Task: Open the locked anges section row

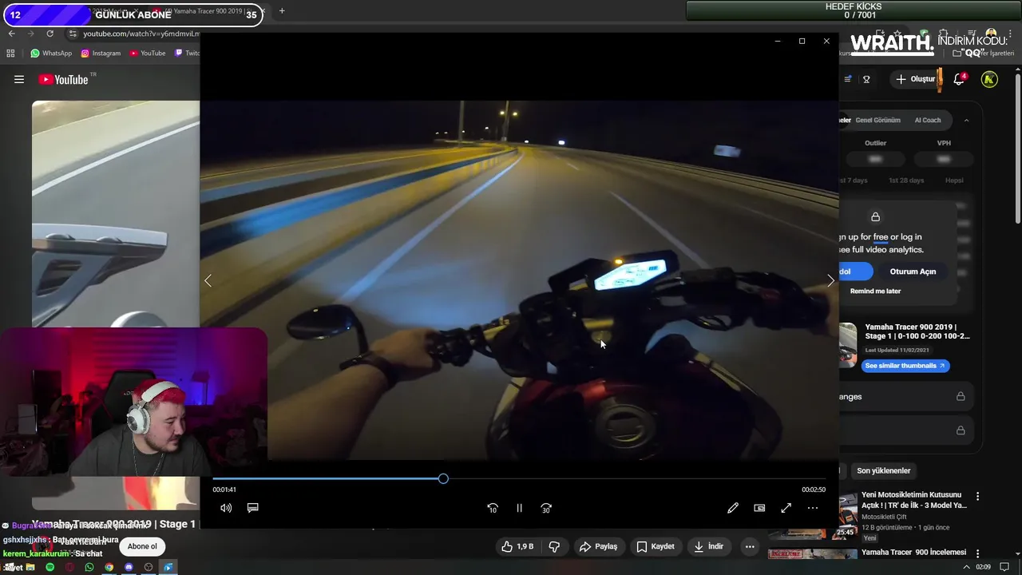Action: click(x=905, y=396)
